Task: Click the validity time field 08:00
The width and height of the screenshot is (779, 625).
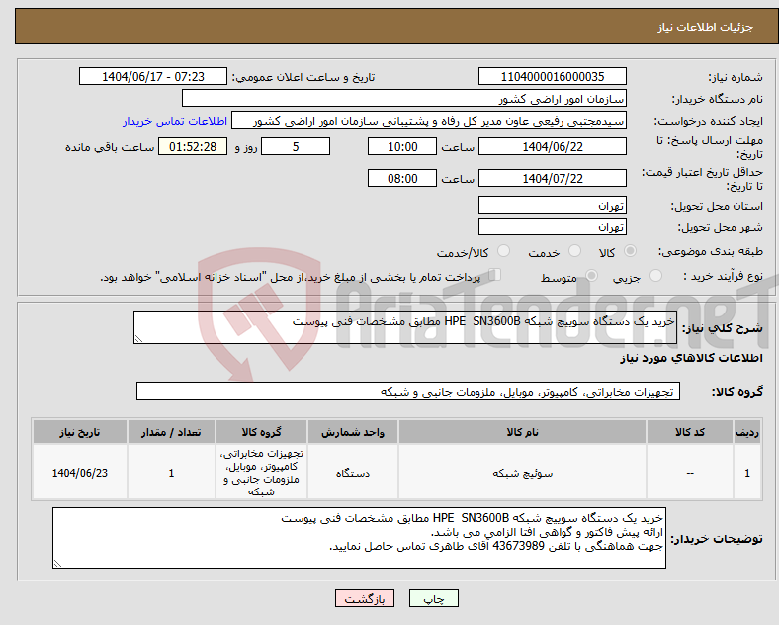Action: click(402, 178)
